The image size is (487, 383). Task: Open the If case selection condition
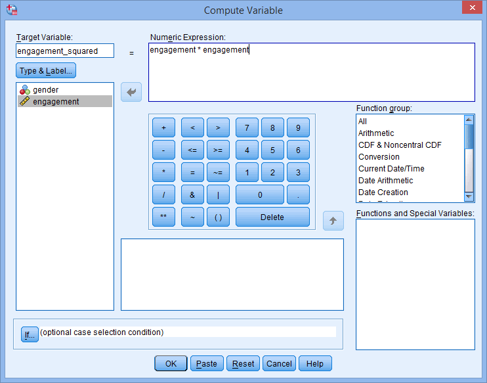tap(29, 335)
